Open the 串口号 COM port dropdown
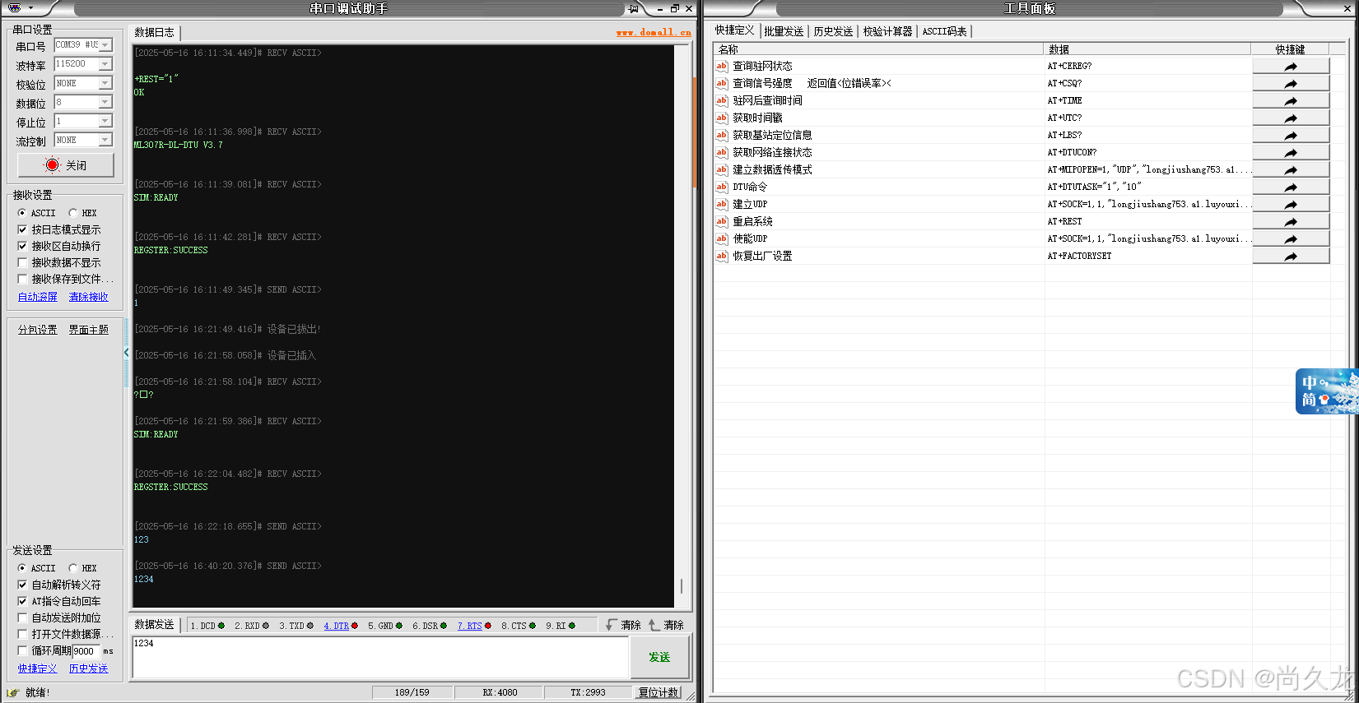This screenshot has height=703, width=1359. click(105, 45)
